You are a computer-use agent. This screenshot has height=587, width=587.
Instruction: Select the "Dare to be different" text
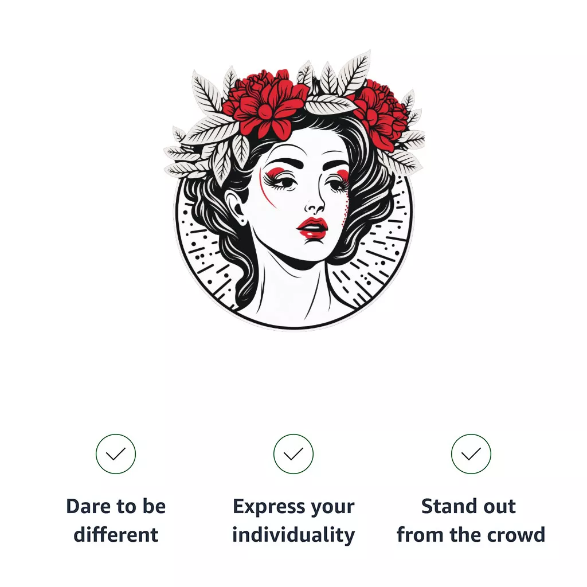click(x=116, y=521)
